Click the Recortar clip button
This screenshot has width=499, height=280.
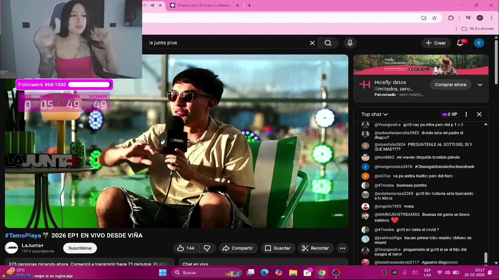tap(315, 248)
